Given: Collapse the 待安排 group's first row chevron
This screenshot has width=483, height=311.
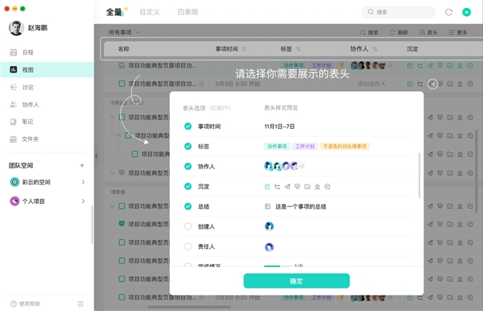Looking at the screenshot, I should coord(112,206).
